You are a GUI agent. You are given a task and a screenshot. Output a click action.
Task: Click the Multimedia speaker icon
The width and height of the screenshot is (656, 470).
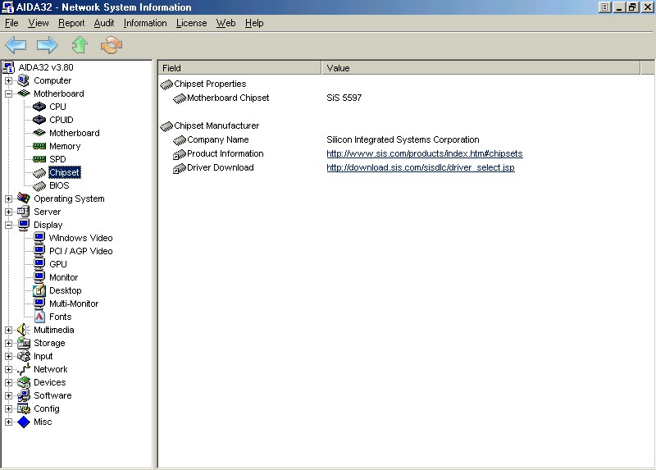pos(24,330)
